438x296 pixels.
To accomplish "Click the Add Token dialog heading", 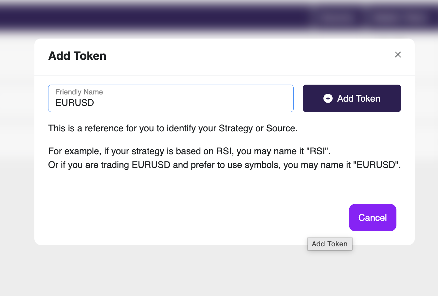I will point(77,56).
